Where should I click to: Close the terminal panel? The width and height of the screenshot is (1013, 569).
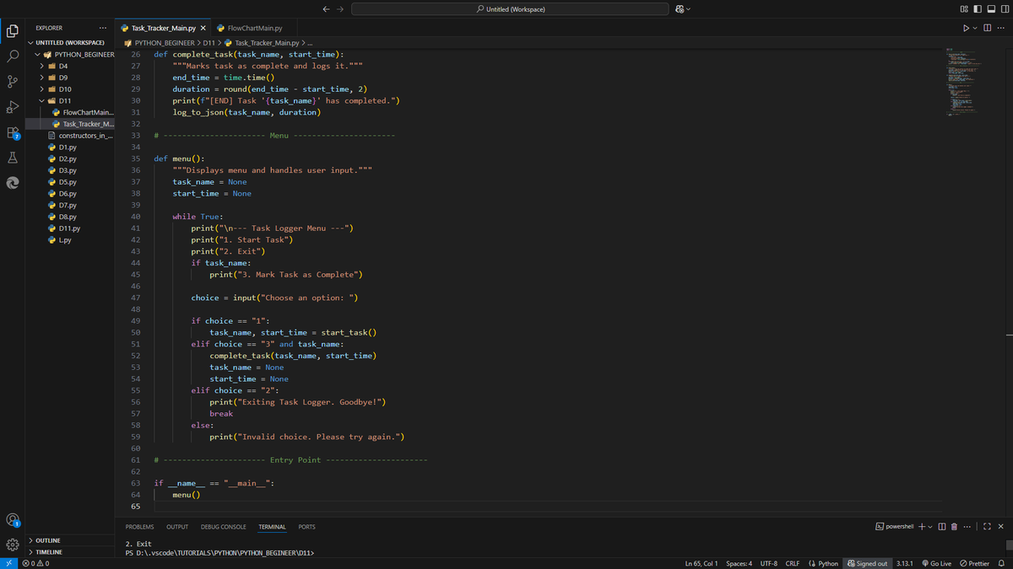pos(1000,527)
